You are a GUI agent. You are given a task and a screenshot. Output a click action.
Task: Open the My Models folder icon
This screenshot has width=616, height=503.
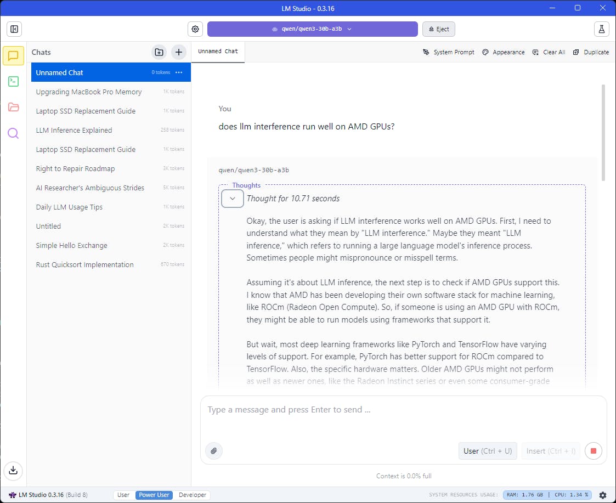point(13,107)
